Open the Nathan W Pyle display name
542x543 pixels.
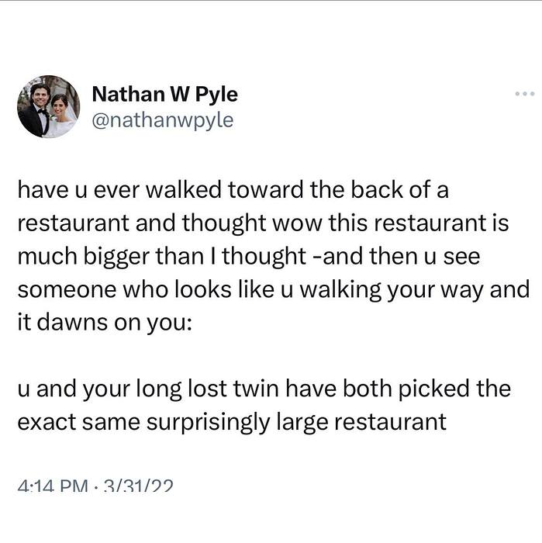[x=164, y=95]
